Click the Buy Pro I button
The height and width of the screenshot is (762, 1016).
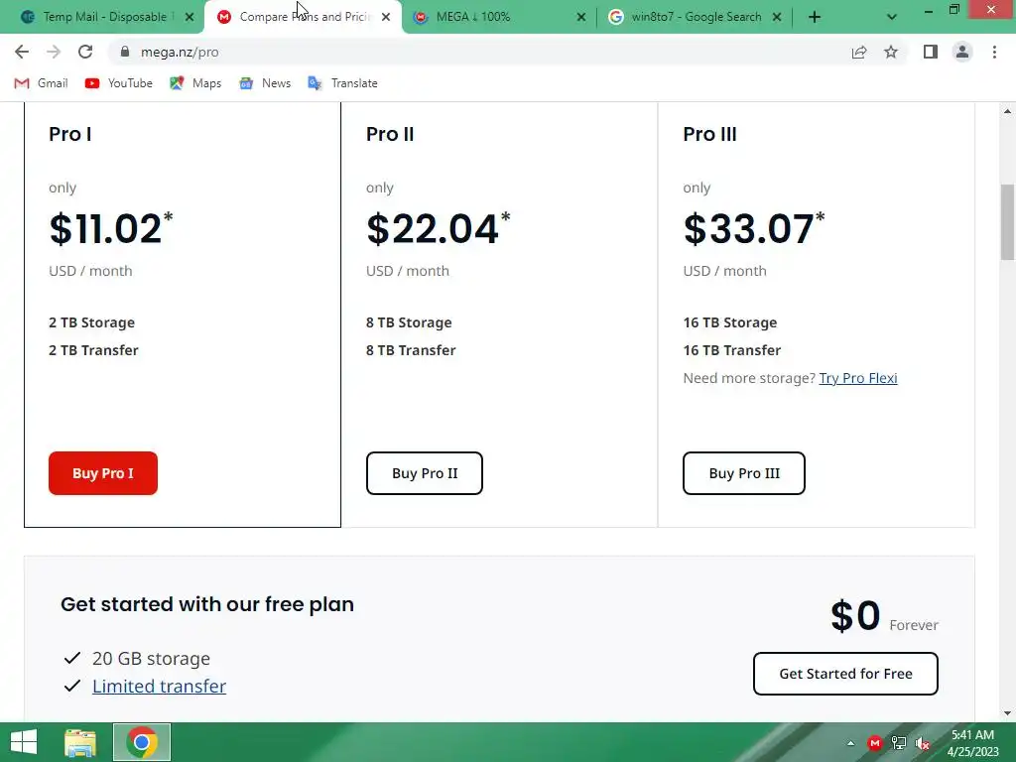tap(103, 473)
